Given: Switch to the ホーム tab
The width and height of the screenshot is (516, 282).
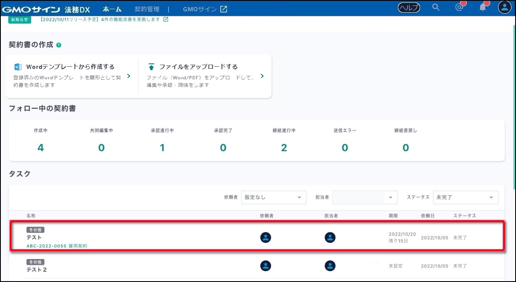Looking at the screenshot, I should click(112, 9).
